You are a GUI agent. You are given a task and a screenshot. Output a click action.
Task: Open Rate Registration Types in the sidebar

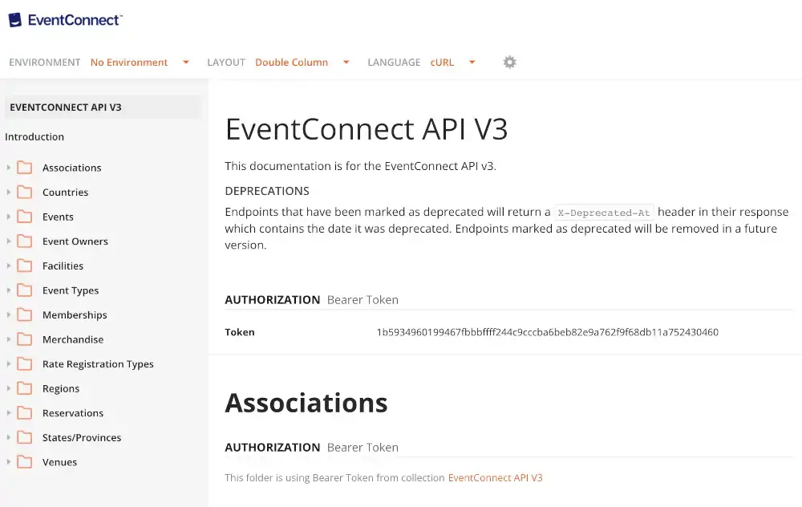click(x=98, y=364)
